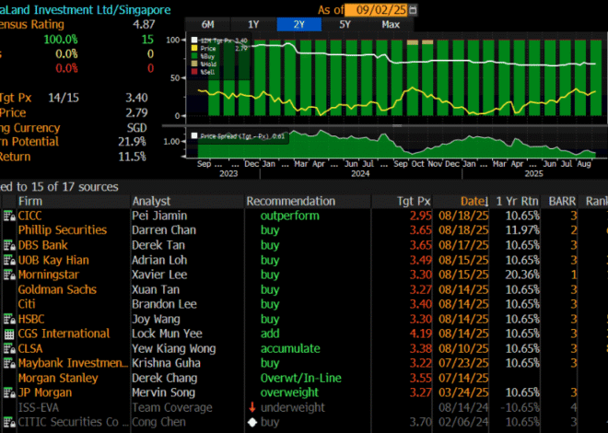The image size is (608, 433).
Task: Toggle the yellow Price legend swatch
Action: click(x=194, y=49)
